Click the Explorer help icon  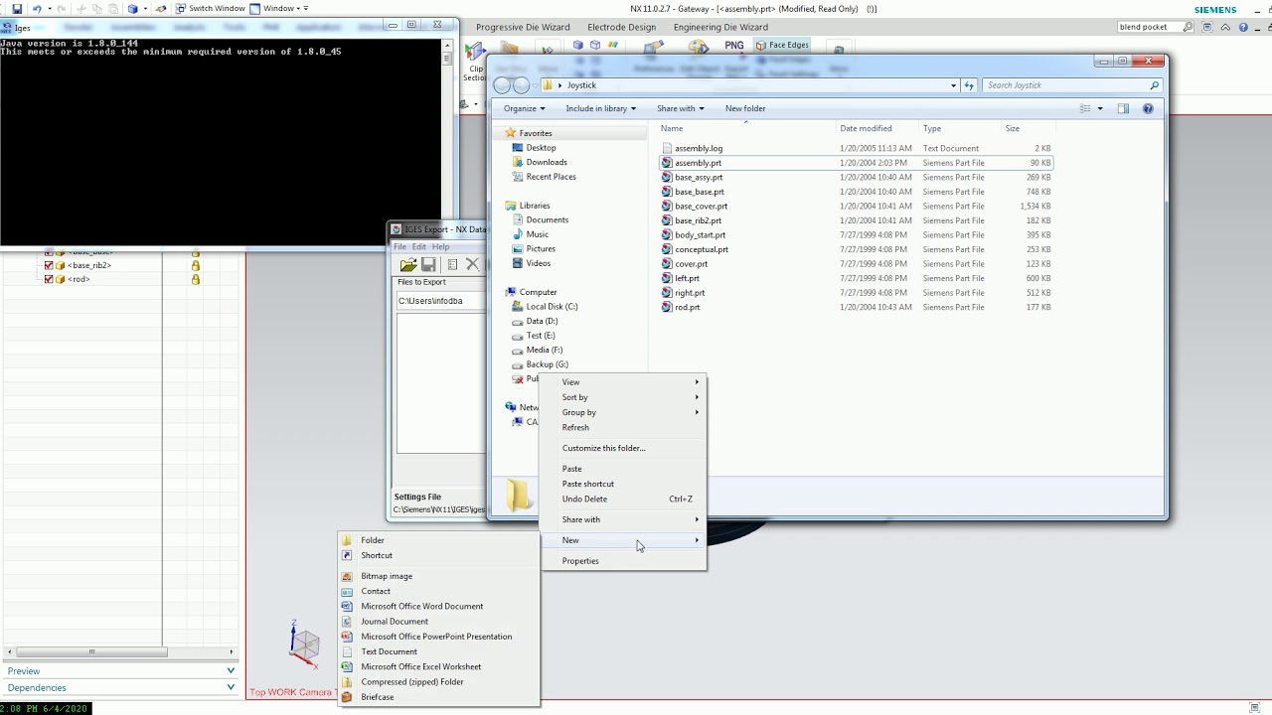pos(1148,108)
